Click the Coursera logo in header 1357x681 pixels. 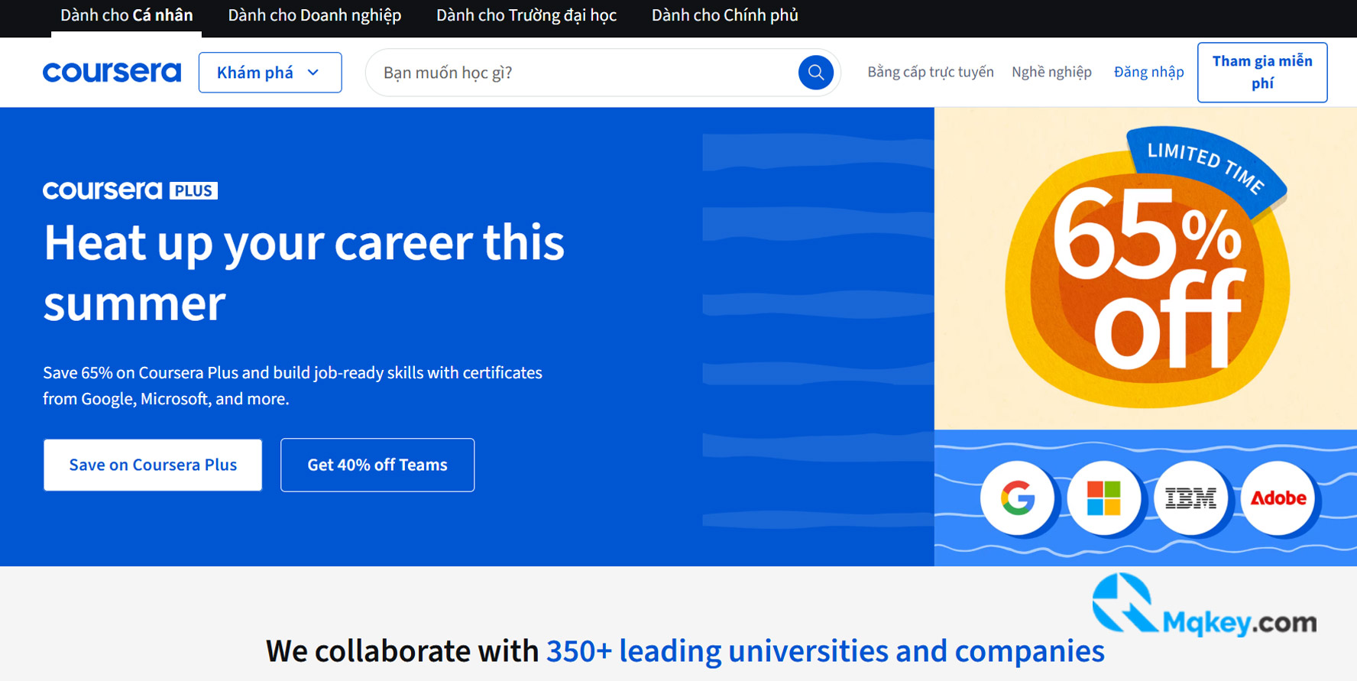112,73
